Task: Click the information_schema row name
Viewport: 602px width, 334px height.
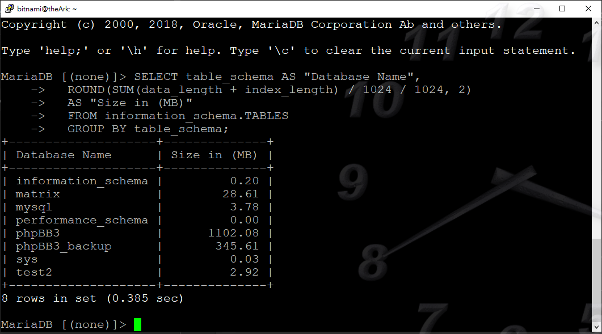Action: coord(82,181)
